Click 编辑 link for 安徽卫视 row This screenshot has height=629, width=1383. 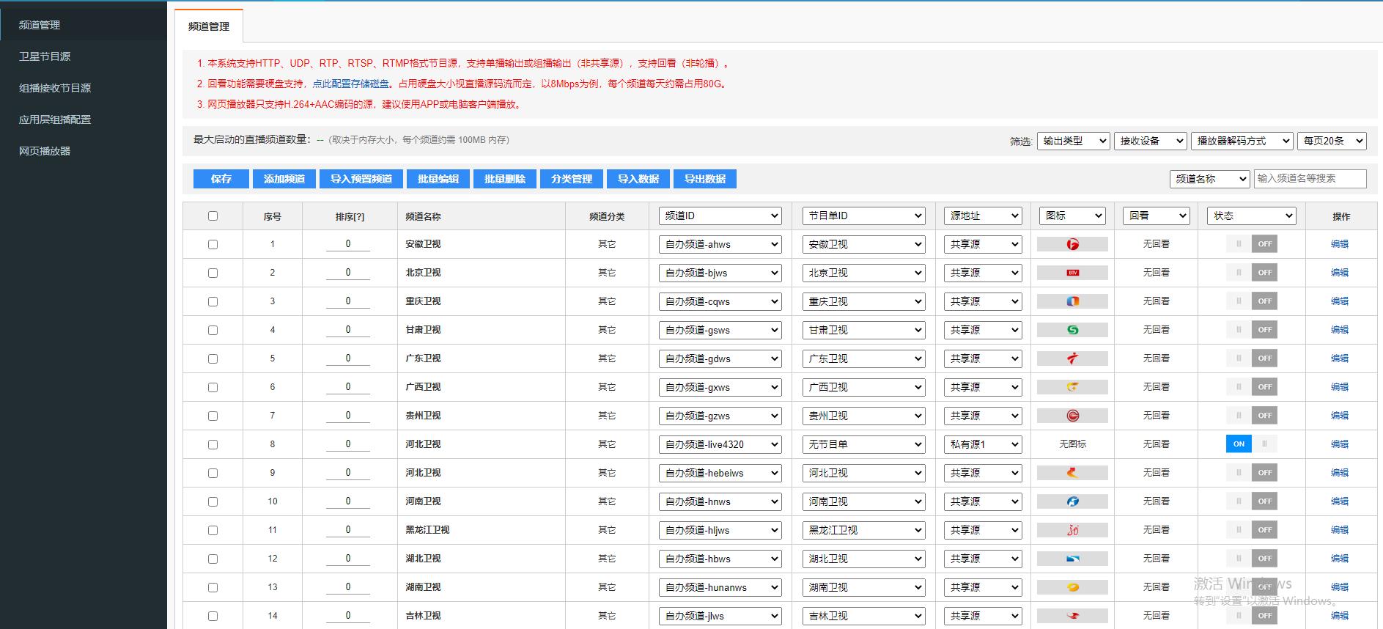point(1340,244)
